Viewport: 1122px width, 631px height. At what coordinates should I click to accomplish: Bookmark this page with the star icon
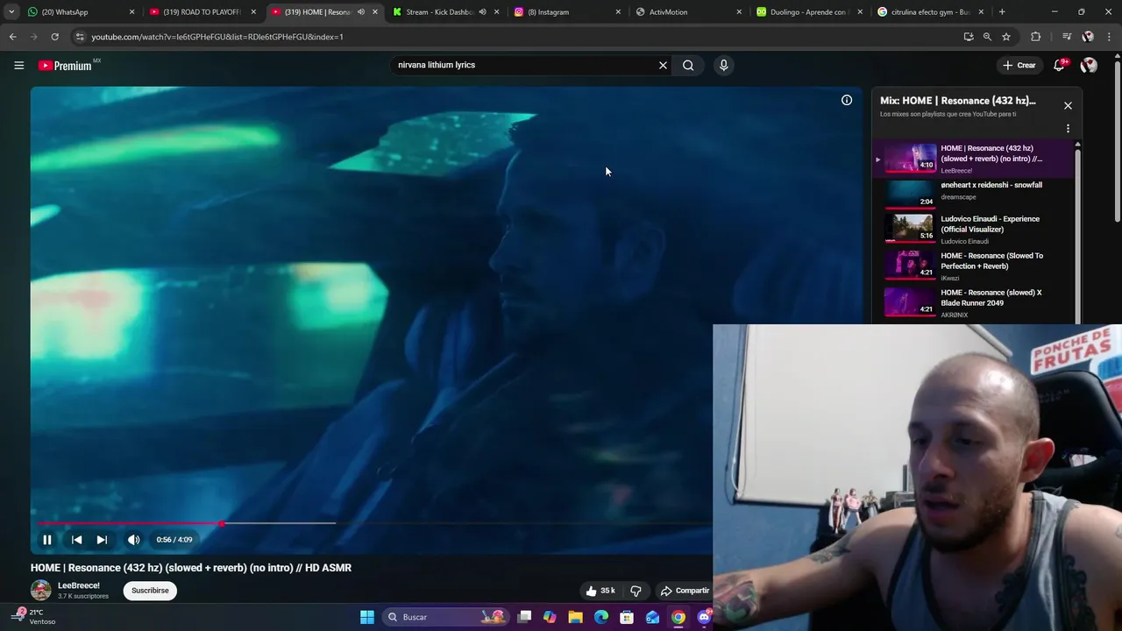tap(1006, 37)
